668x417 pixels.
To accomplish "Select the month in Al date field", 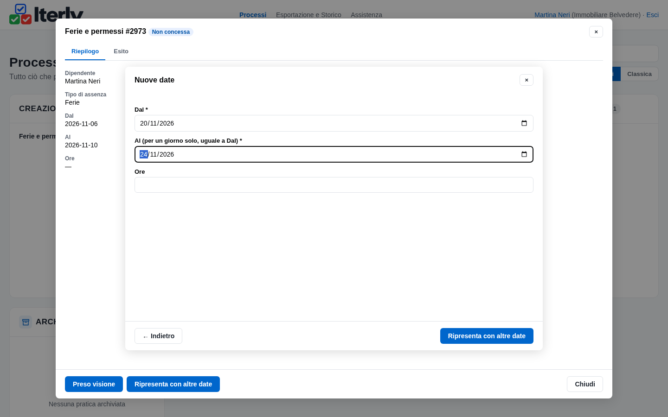I will pyautogui.click(x=154, y=154).
